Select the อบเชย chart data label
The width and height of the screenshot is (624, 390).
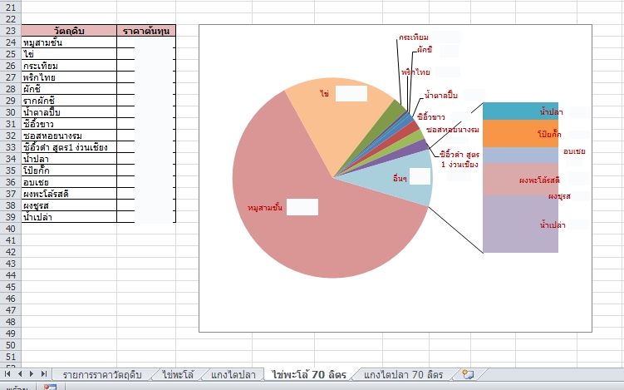pyautogui.click(x=574, y=151)
